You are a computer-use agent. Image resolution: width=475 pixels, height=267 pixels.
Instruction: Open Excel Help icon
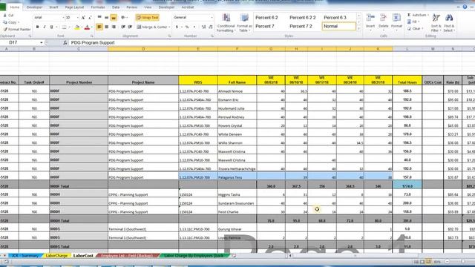pyautogui.click(x=465, y=7)
